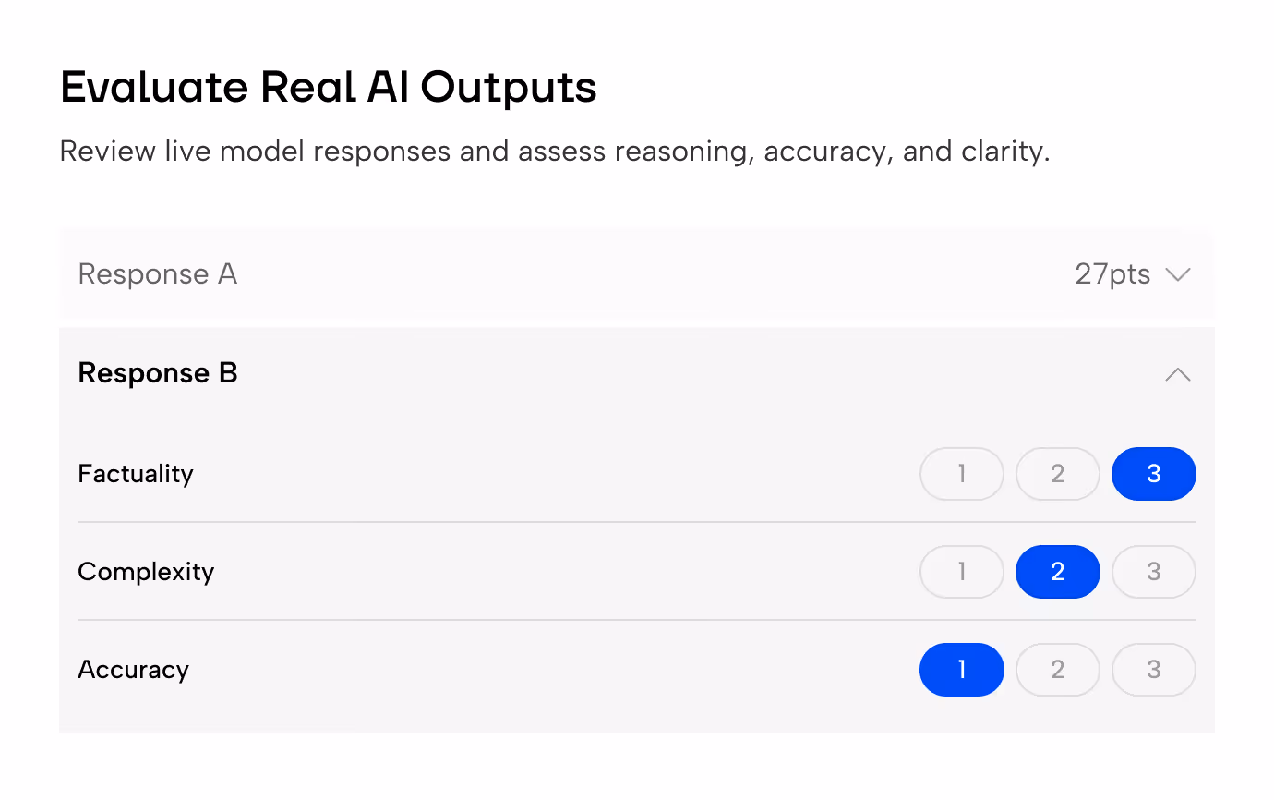This screenshot has width=1274, height=800.
Task: Click the Complexity criterion label
Action: (146, 572)
